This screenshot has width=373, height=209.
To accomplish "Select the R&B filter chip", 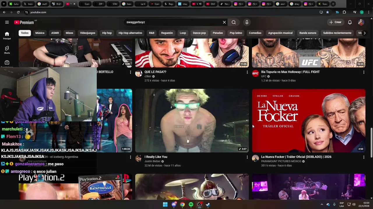I will [152, 33].
